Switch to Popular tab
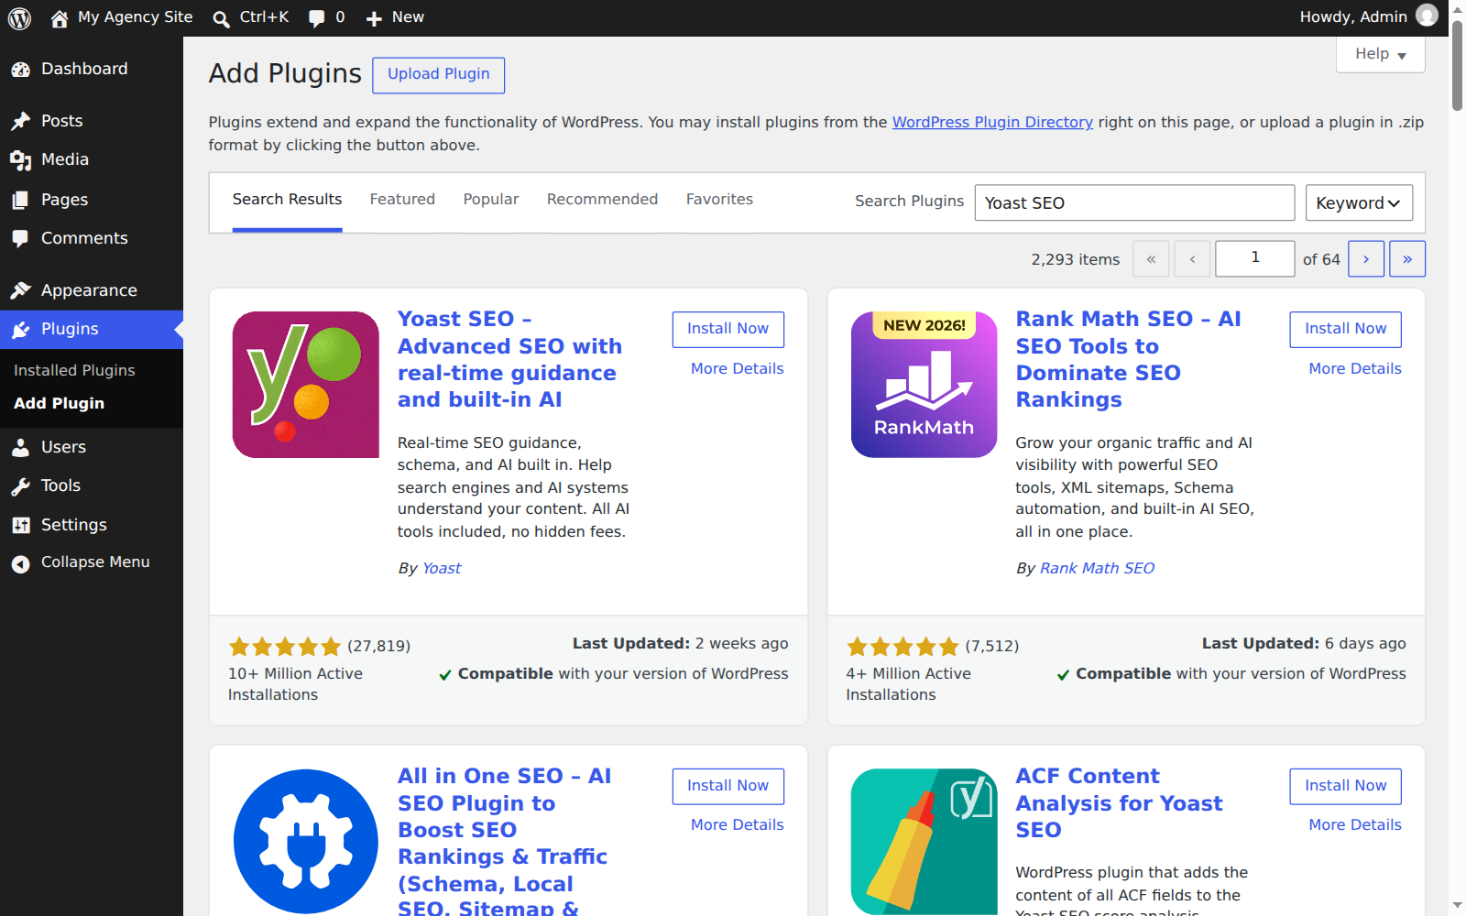The image size is (1466, 916). 491,200
